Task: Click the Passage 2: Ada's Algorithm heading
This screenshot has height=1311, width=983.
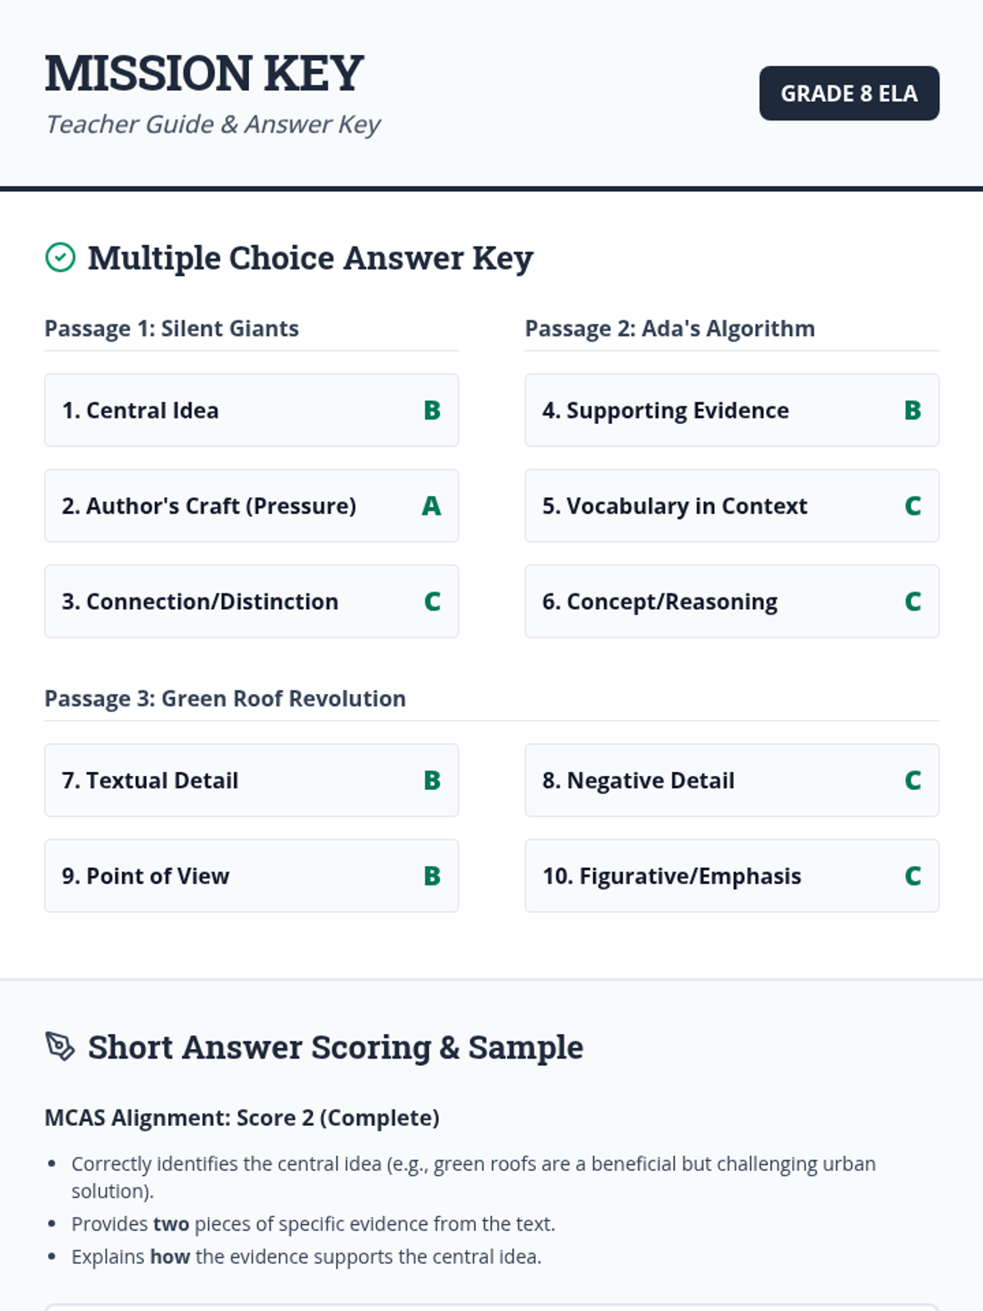Action: coord(669,329)
